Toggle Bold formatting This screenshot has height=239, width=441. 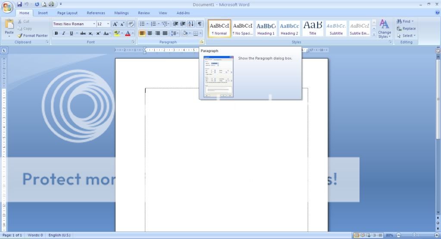pos(56,33)
